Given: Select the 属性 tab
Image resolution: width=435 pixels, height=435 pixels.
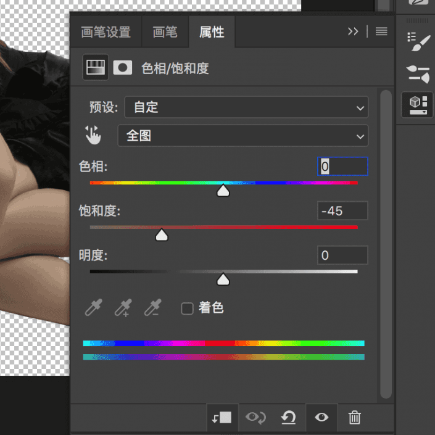Looking at the screenshot, I should pos(212,32).
